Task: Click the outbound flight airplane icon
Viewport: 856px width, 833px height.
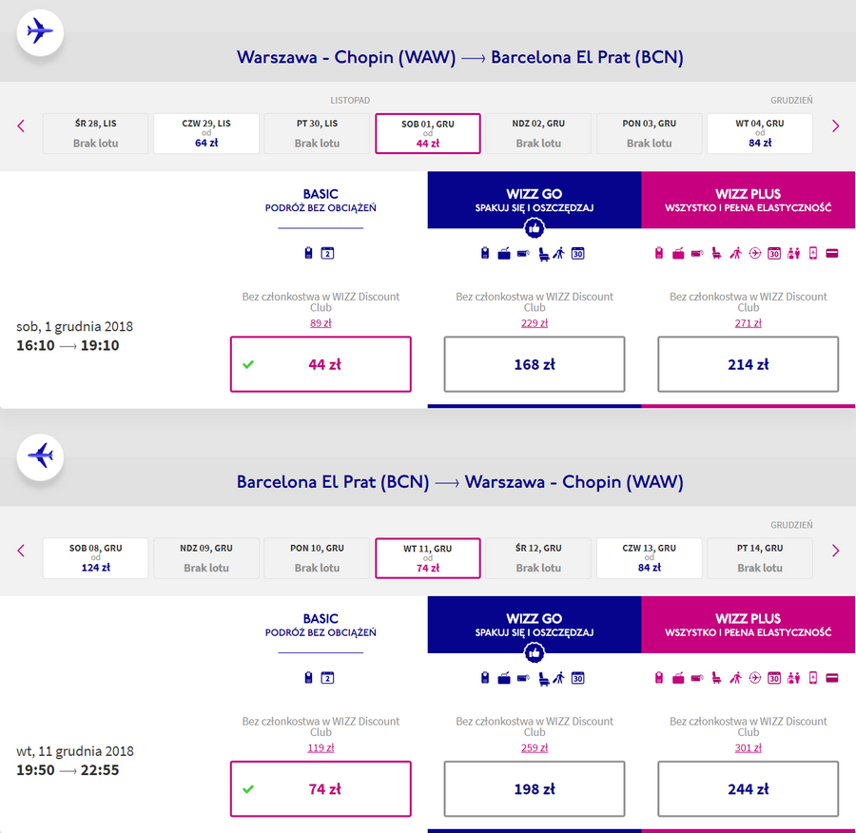Action: [40, 31]
